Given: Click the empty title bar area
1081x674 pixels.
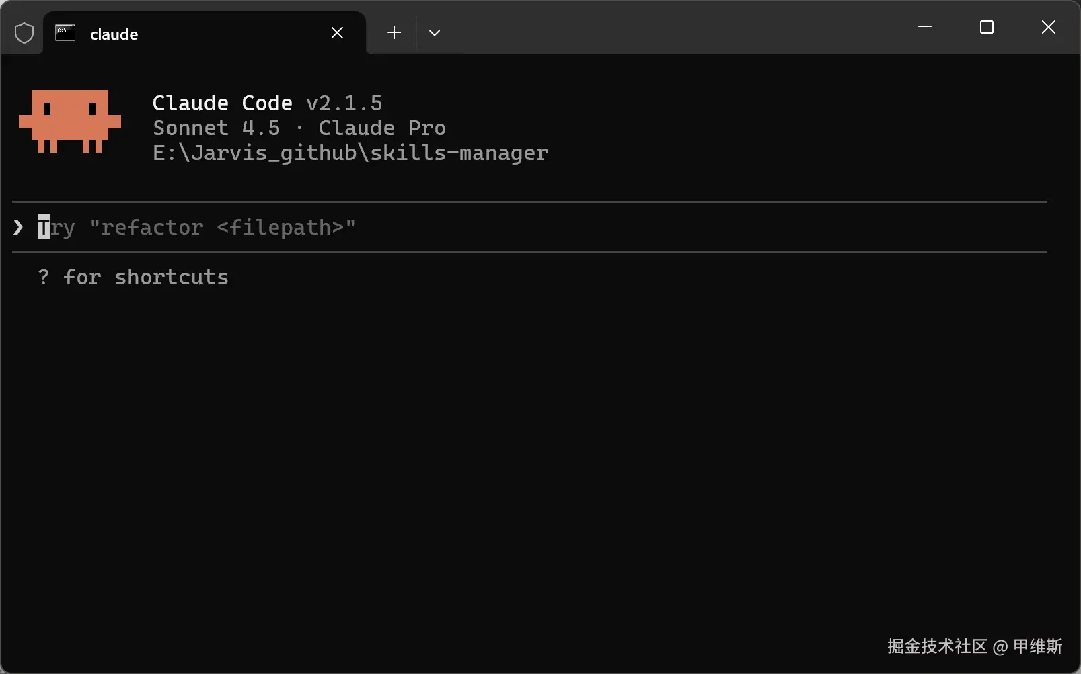Looking at the screenshot, I should tap(673, 27).
